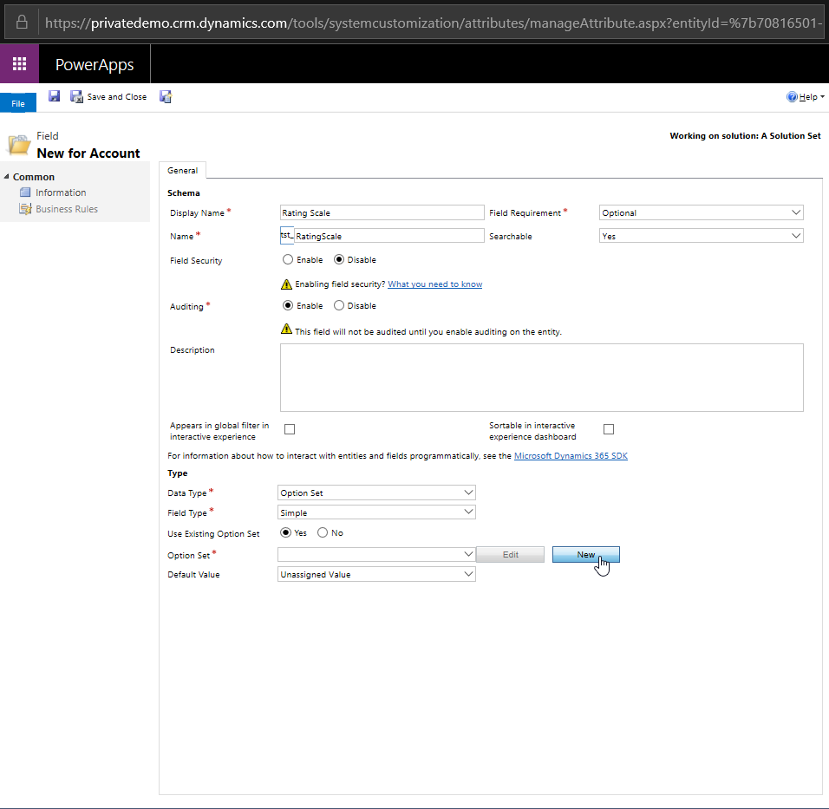Select the General tab
Viewport: 829px width, 809px height.
click(182, 171)
